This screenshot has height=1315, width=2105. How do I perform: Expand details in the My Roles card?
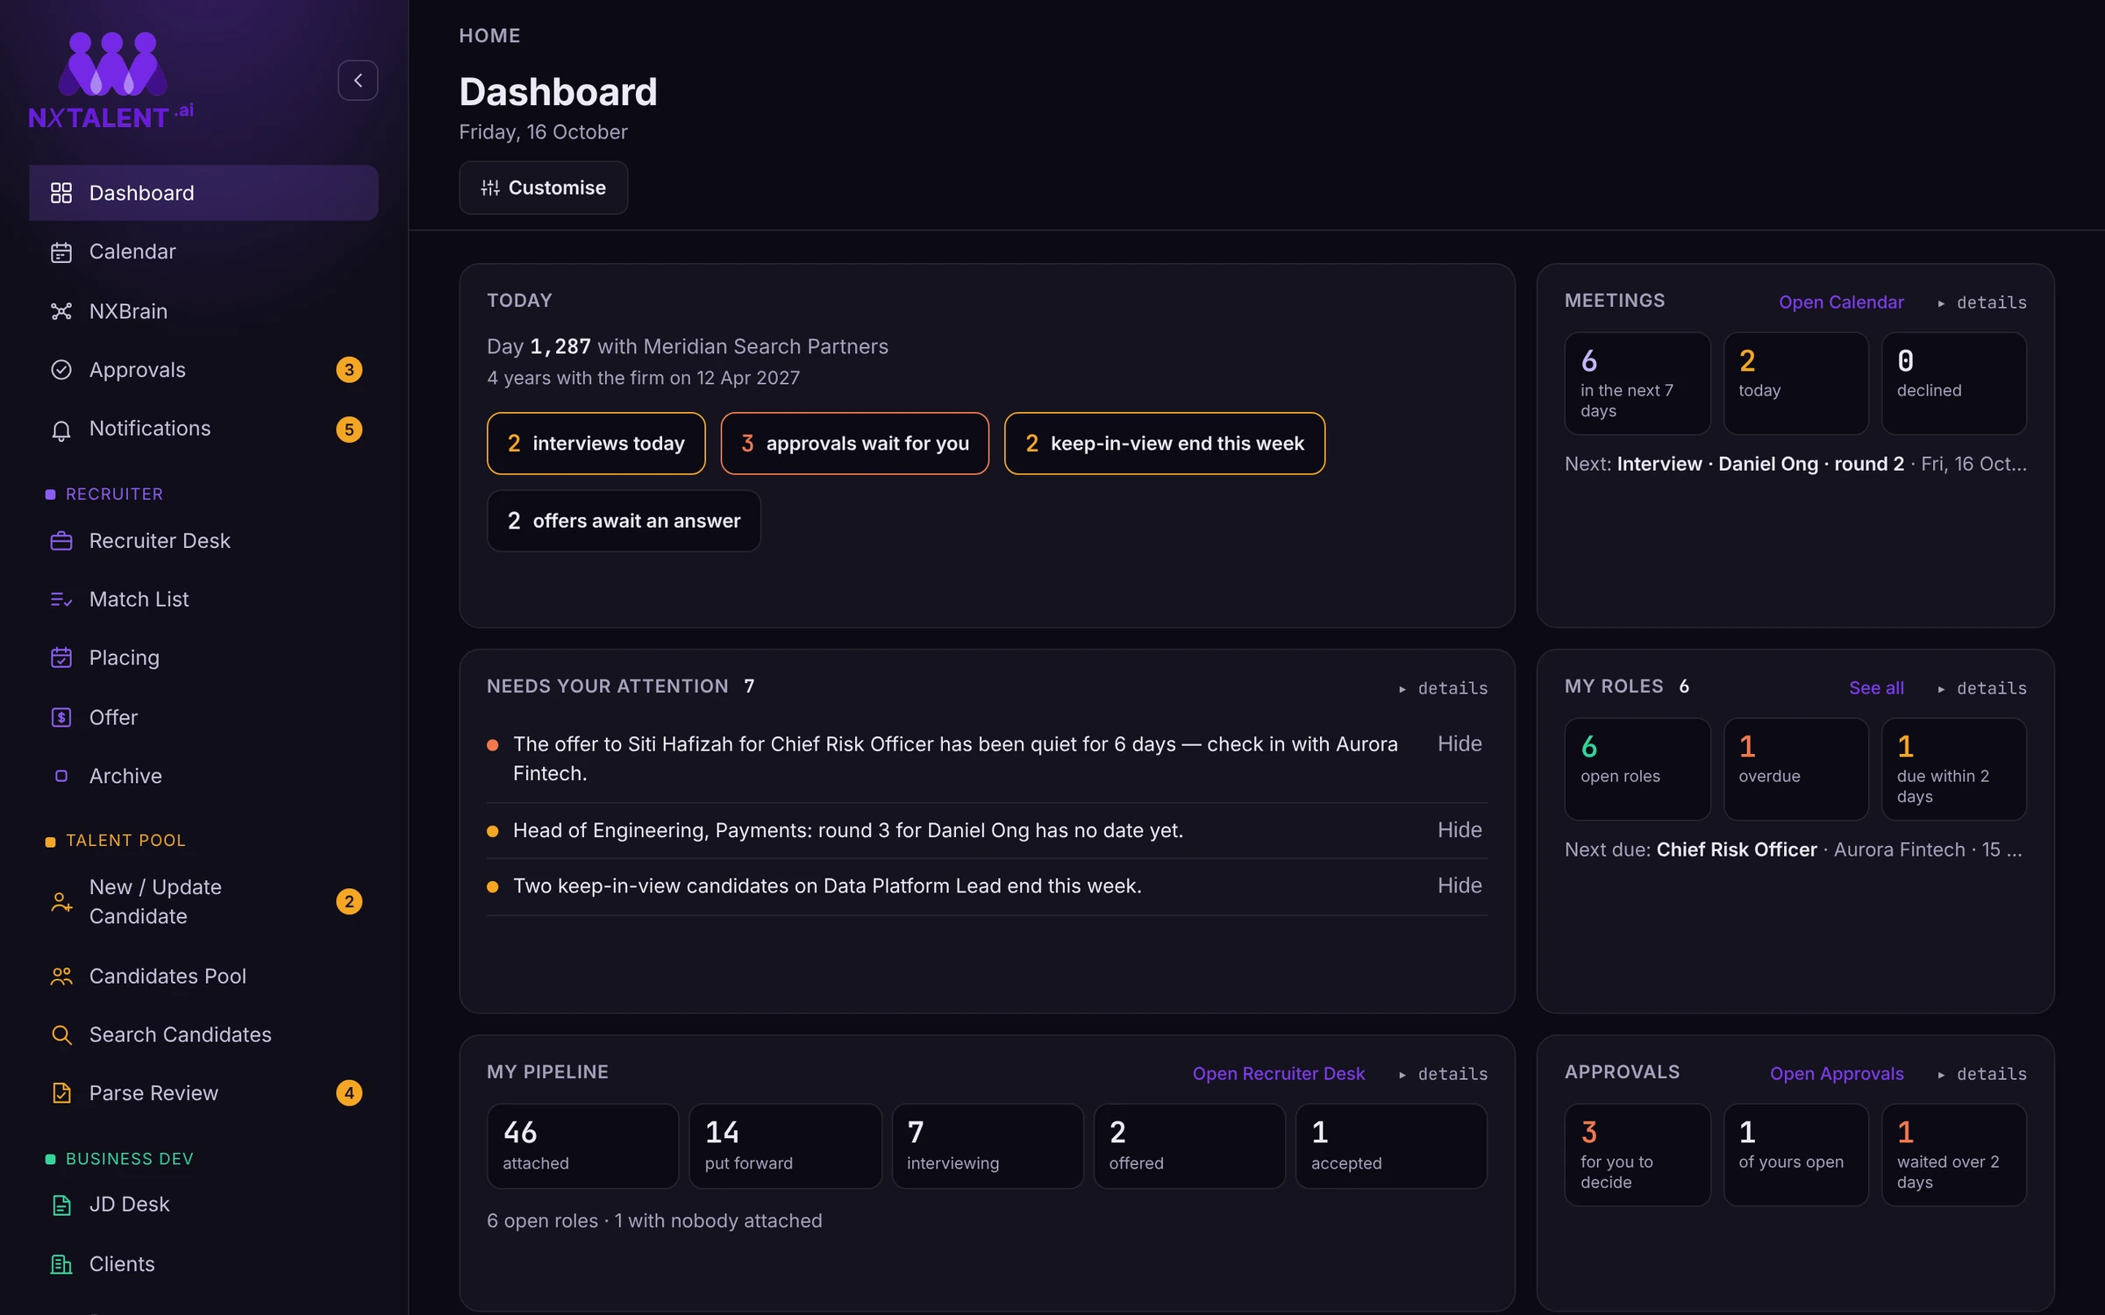pyautogui.click(x=1982, y=688)
